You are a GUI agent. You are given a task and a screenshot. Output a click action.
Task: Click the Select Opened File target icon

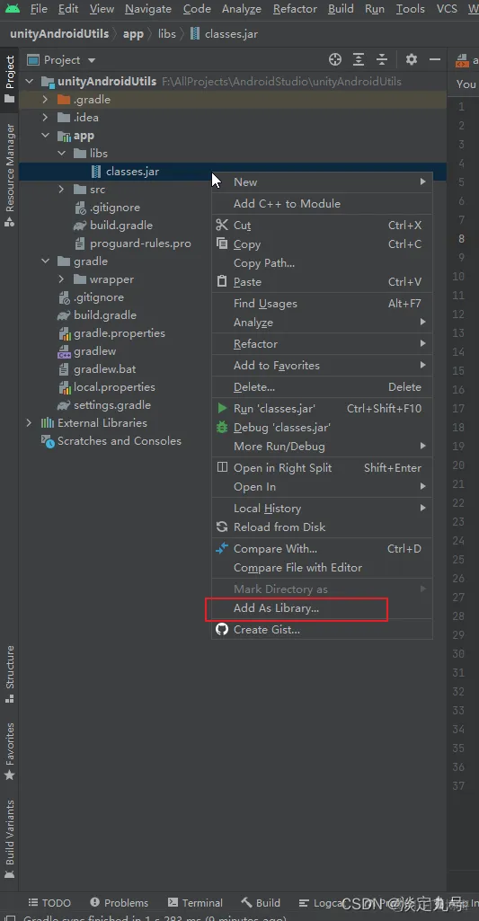(x=335, y=59)
